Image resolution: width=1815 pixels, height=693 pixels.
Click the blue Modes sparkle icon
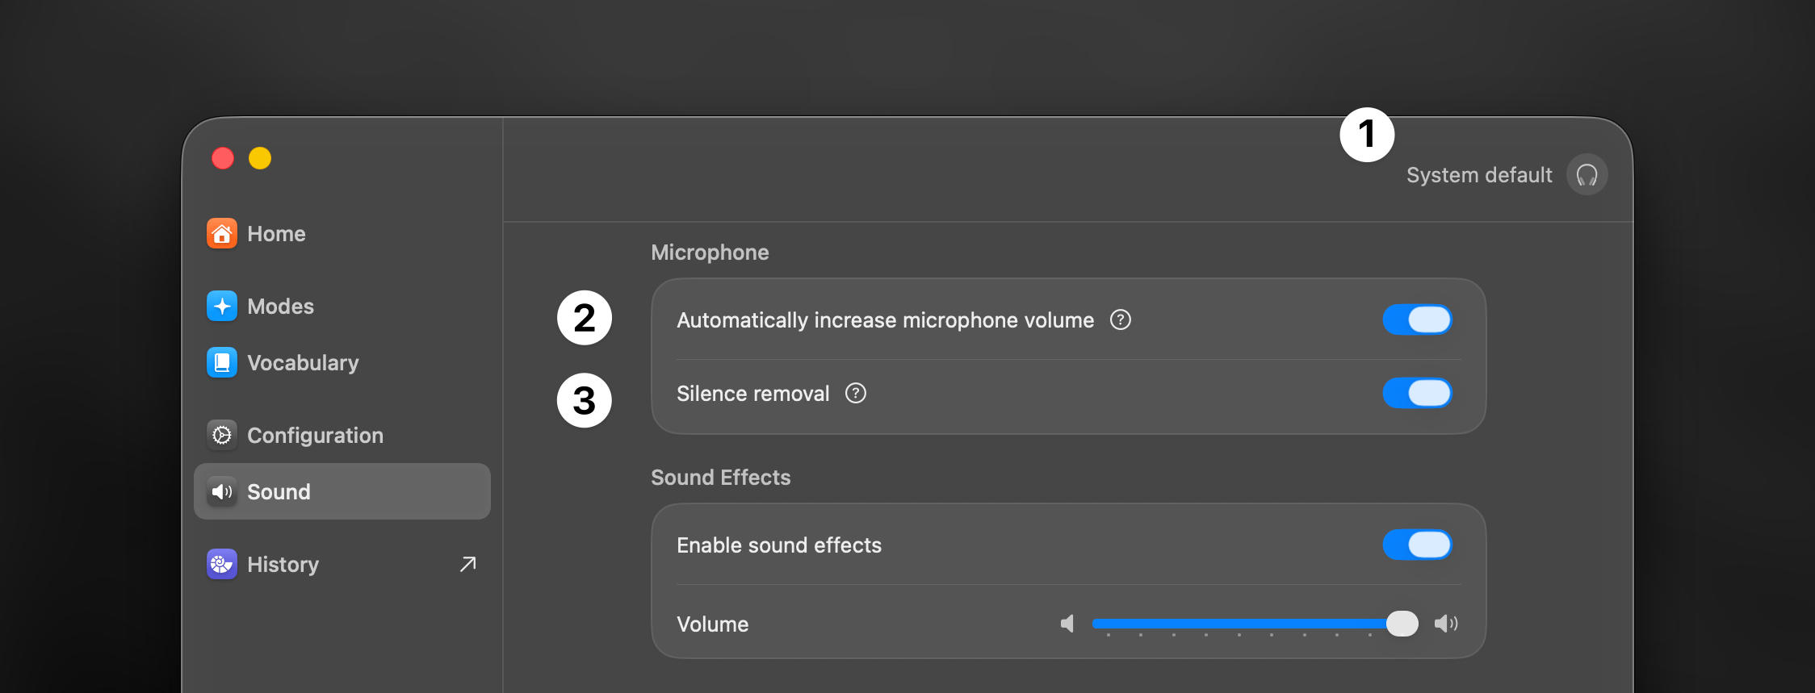click(x=222, y=307)
